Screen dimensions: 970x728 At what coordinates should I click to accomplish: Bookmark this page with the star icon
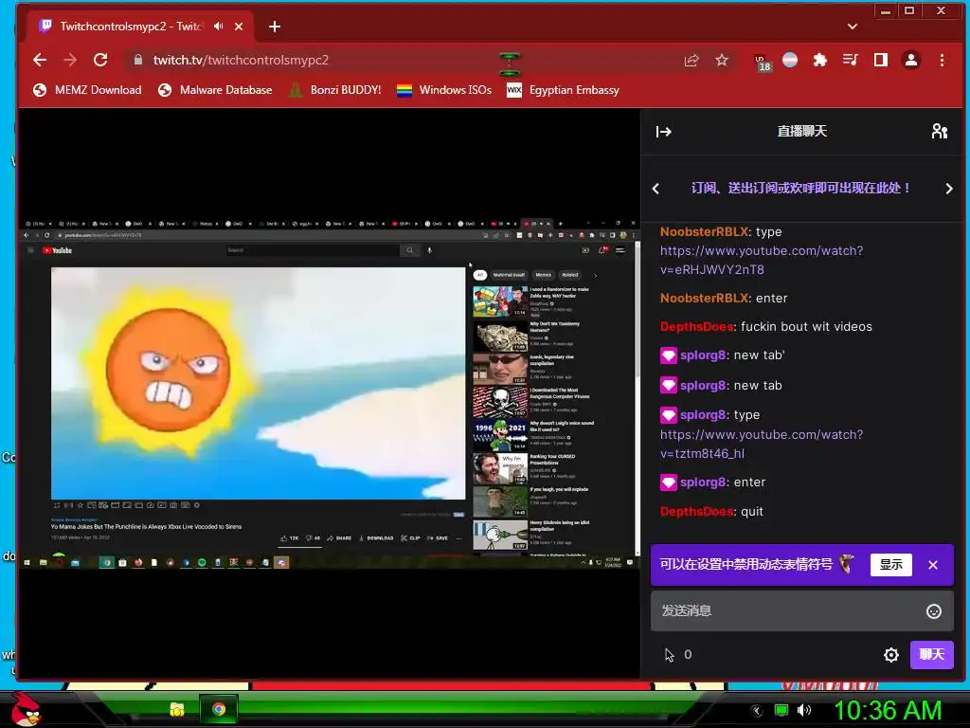[721, 60]
